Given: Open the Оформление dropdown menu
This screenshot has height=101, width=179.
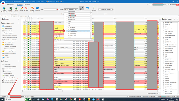Looking at the screenshot, I should click(51, 2).
